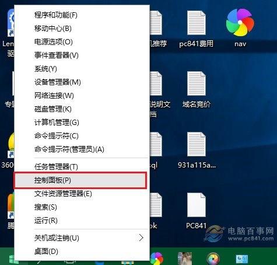Open the colorful pinwheel app in taskbar
This screenshot has width=277, height=265.
(156, 259)
